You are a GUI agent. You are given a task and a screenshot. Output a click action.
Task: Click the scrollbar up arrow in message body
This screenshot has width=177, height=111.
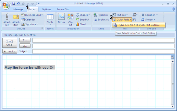coord(172,61)
